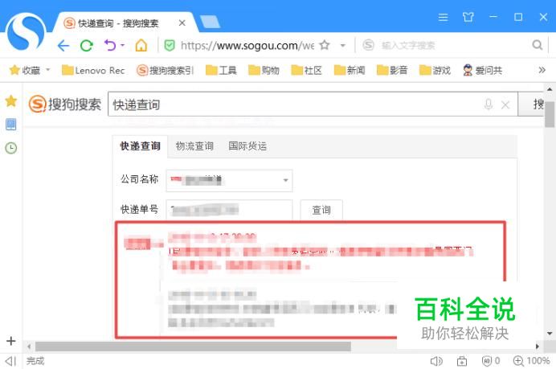Screen dimensions: 556x369
Task: Click the 100% zoom control
Action: coord(532,361)
